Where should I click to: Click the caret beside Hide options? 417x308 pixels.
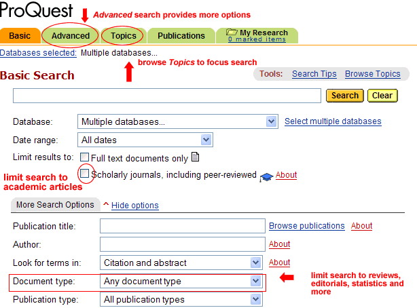pyautogui.click(x=106, y=204)
